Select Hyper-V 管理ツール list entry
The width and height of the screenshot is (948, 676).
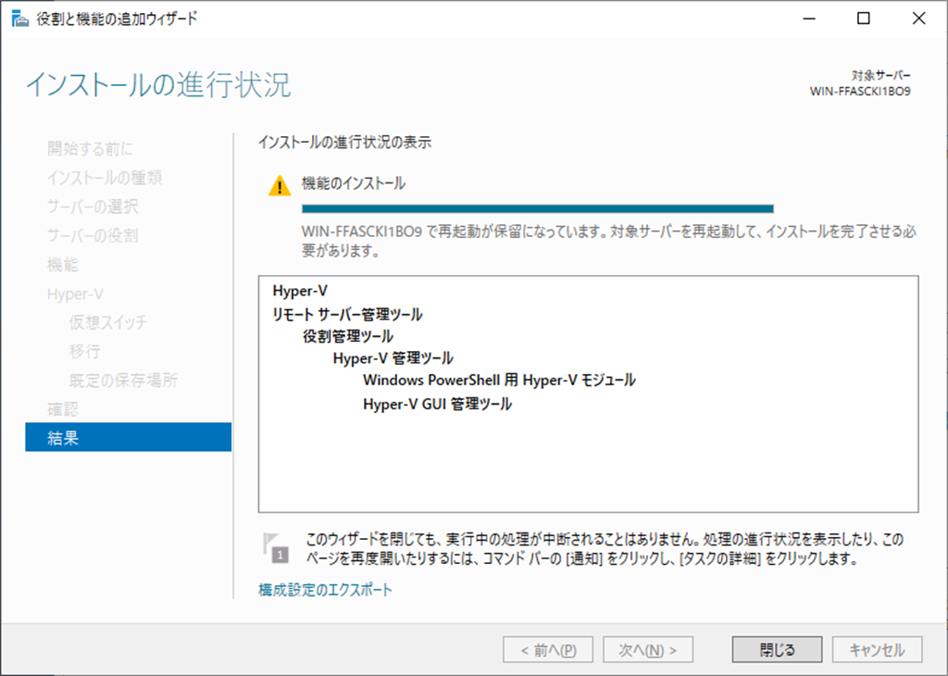pyautogui.click(x=393, y=358)
